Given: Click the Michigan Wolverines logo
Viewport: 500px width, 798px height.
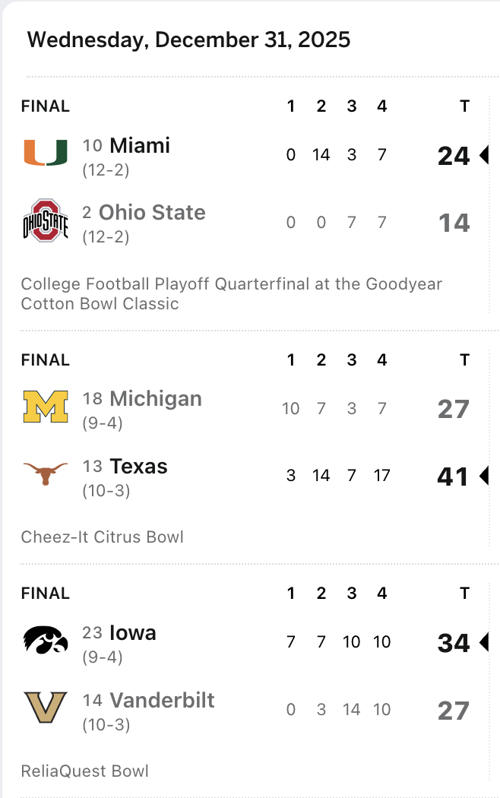Looking at the screenshot, I should (x=45, y=407).
